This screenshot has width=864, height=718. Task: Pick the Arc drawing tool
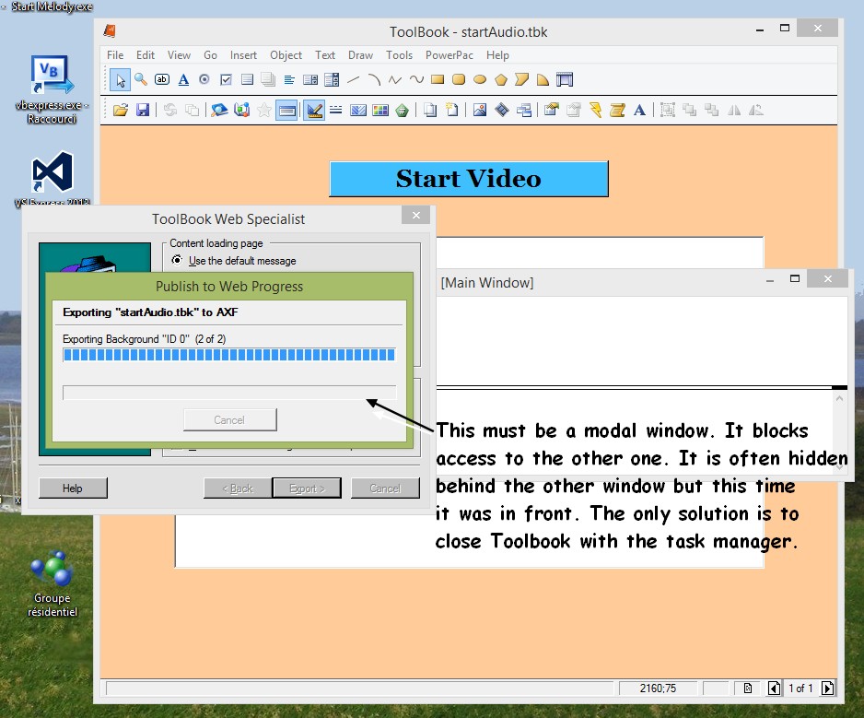coord(374,80)
